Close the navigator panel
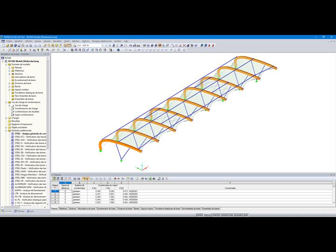The height and width of the screenshot is (252, 336). [x=48, y=54]
